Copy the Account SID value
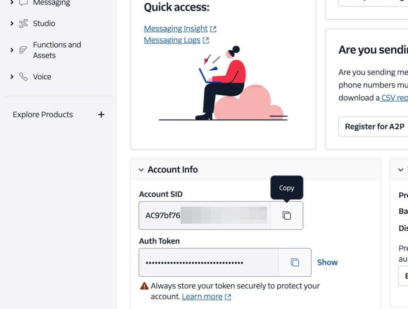 286,215
